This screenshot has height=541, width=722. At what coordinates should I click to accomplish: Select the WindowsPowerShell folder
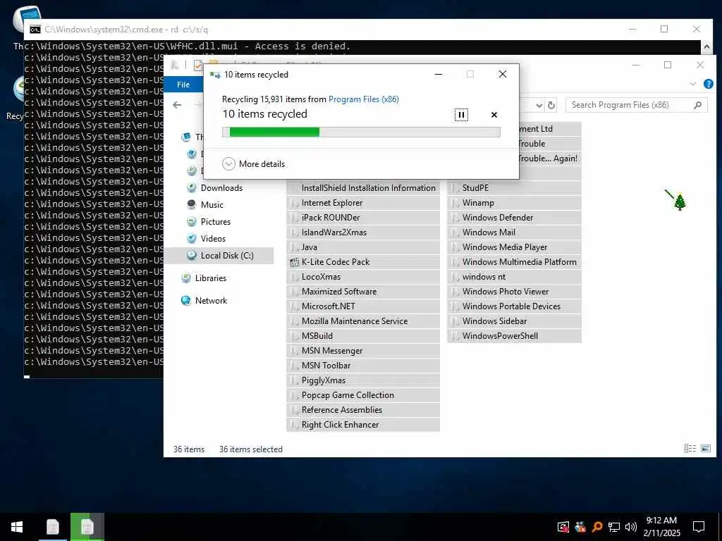[x=514, y=336]
